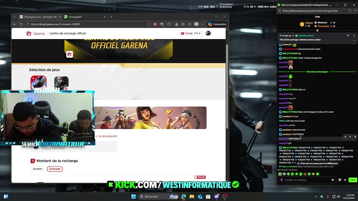
Task: Select the Shop2game.com tab
Action: pyautogui.click(x=41, y=17)
